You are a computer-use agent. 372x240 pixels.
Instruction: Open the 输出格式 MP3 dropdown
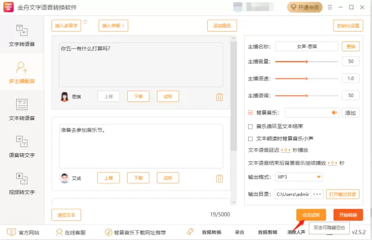pyautogui.click(x=299, y=177)
